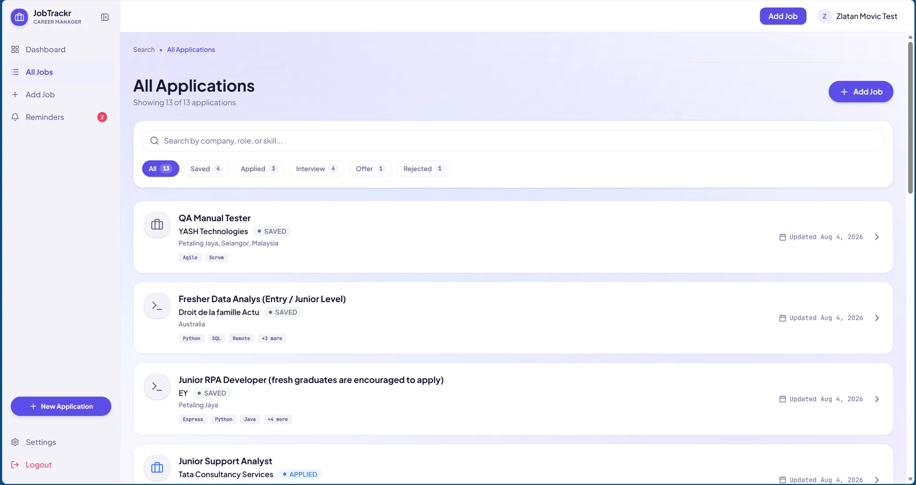Filter by Interview applications
The width and height of the screenshot is (916, 485).
[x=316, y=169]
